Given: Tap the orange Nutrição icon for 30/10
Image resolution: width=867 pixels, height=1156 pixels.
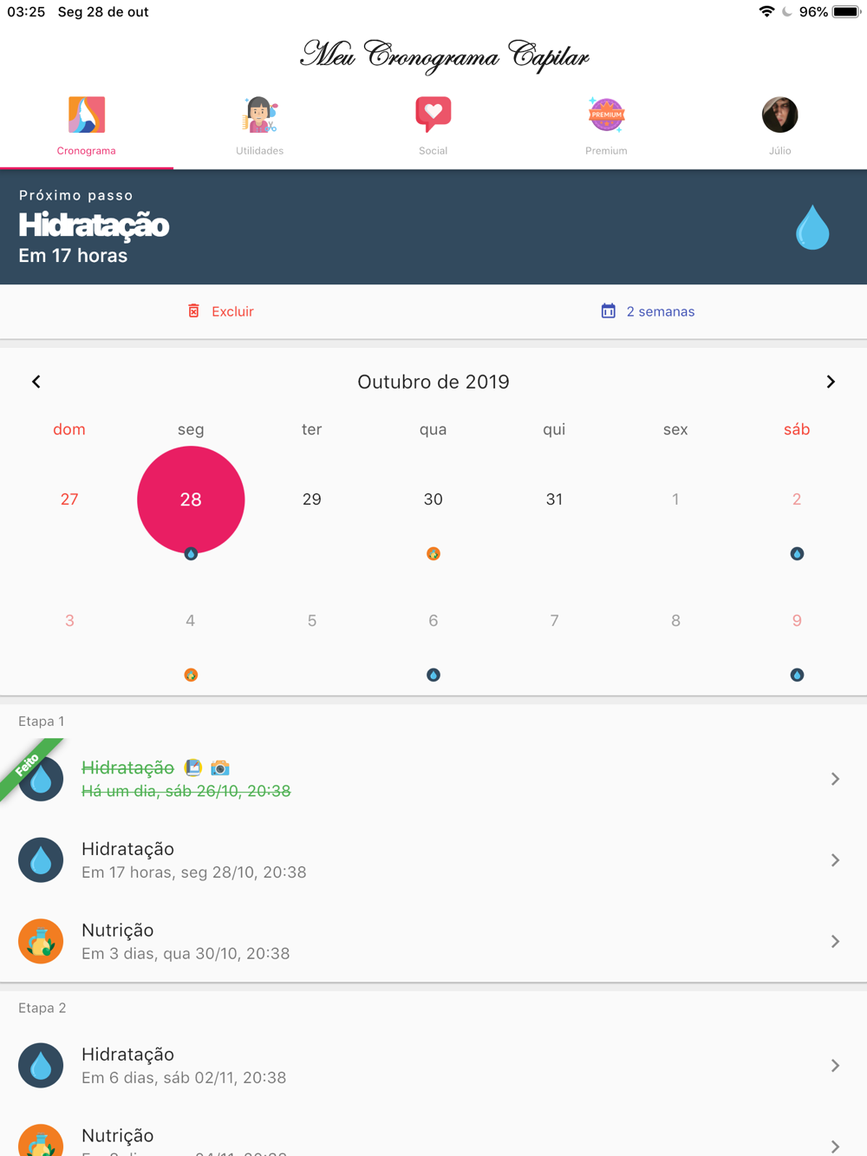Looking at the screenshot, I should click(41, 941).
